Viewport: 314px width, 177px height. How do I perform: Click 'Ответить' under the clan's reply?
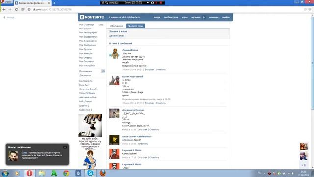point(143,144)
